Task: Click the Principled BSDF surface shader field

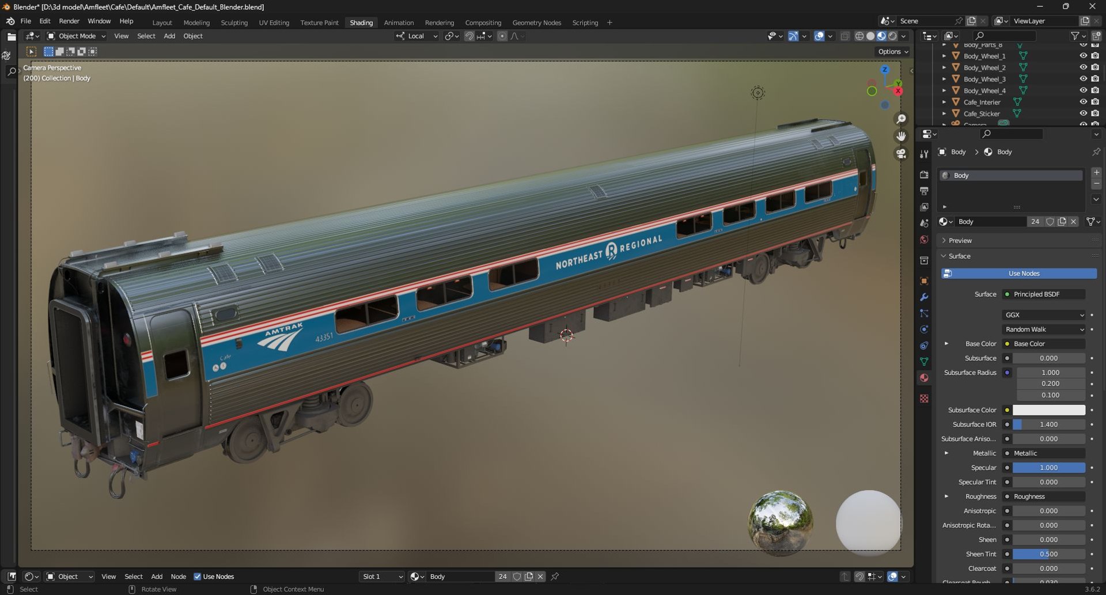Action: (1044, 294)
